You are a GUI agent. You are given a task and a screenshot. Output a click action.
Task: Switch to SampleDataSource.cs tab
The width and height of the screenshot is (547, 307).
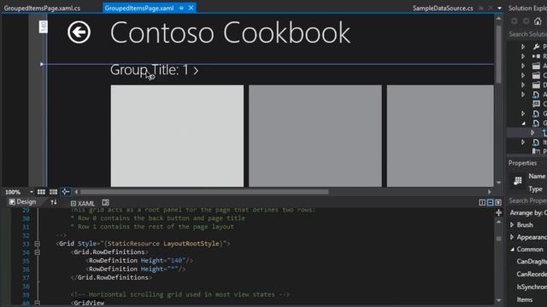tap(443, 9)
